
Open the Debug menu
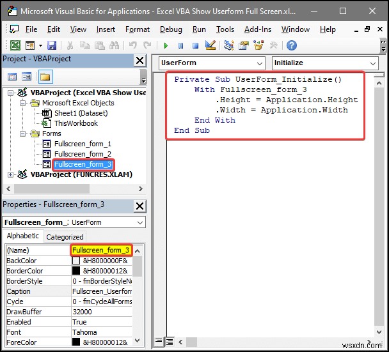pos(171,29)
